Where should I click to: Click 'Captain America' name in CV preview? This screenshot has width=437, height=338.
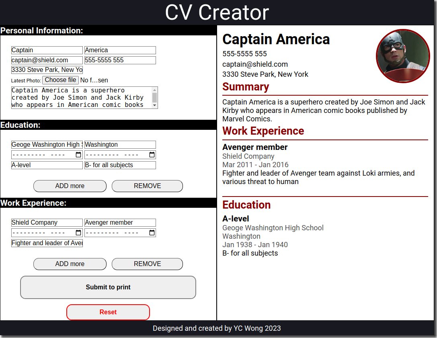click(276, 39)
